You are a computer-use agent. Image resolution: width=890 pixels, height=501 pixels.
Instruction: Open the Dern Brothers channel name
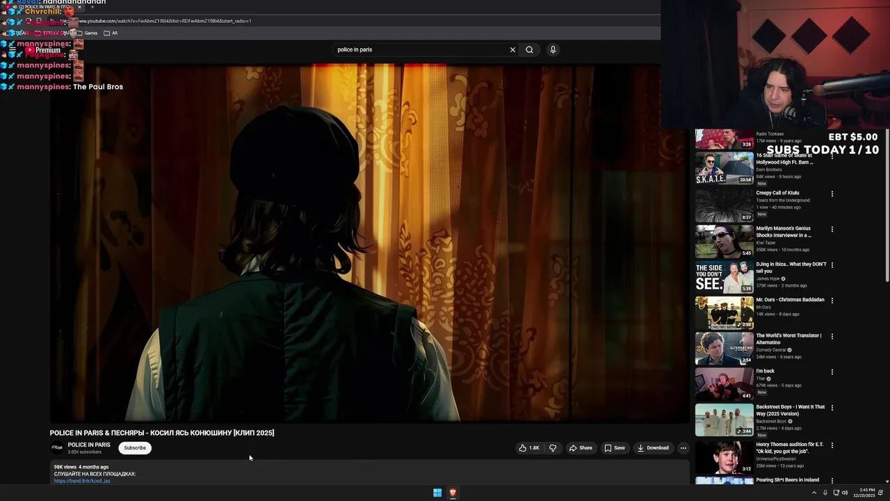(x=769, y=170)
